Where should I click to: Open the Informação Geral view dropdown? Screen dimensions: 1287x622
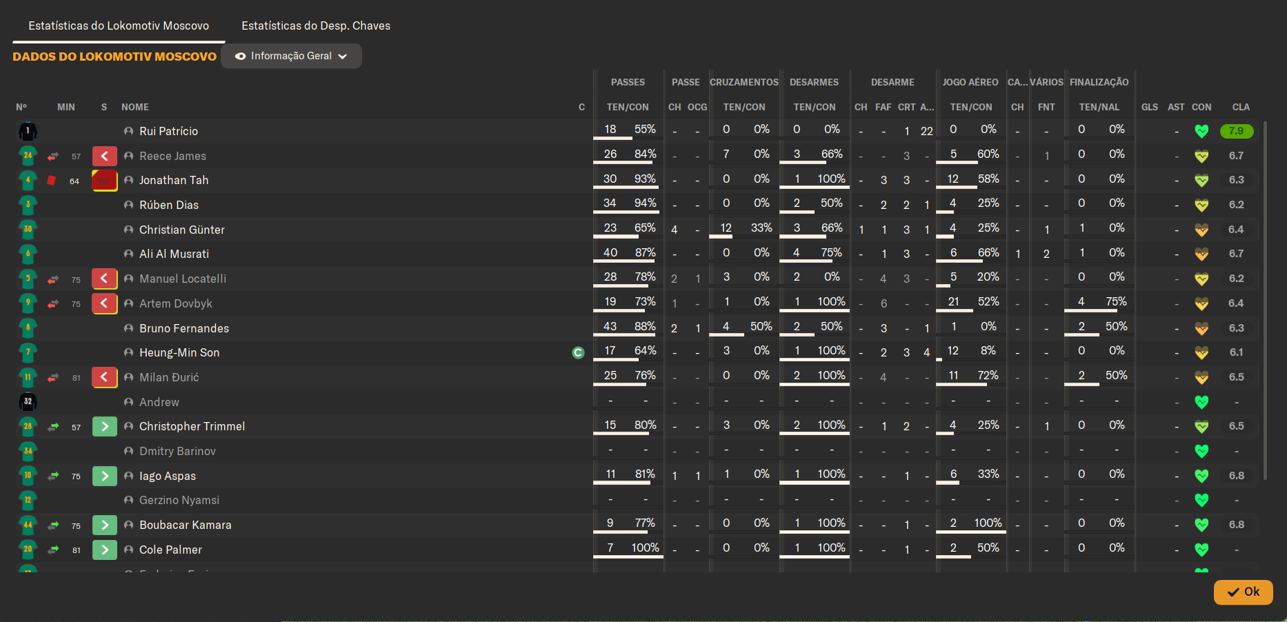click(291, 56)
